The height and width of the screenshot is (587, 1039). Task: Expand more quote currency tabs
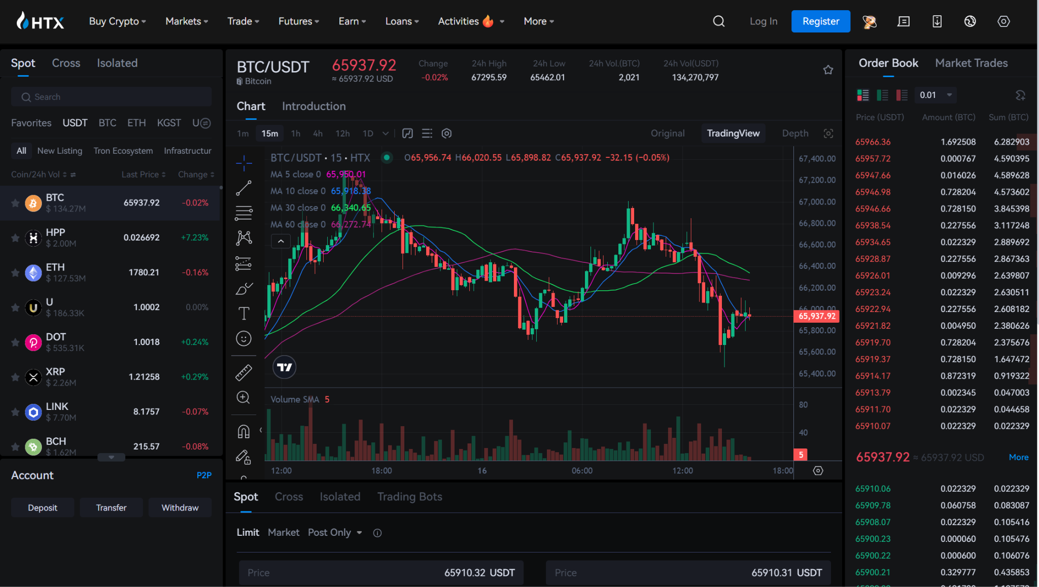(205, 123)
